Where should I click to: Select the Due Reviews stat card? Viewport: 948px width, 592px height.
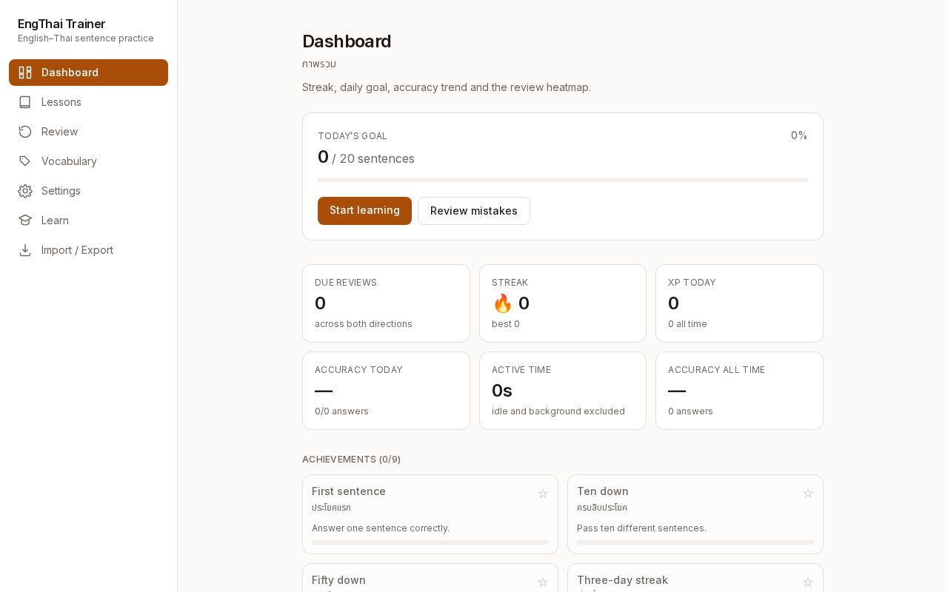click(x=386, y=303)
